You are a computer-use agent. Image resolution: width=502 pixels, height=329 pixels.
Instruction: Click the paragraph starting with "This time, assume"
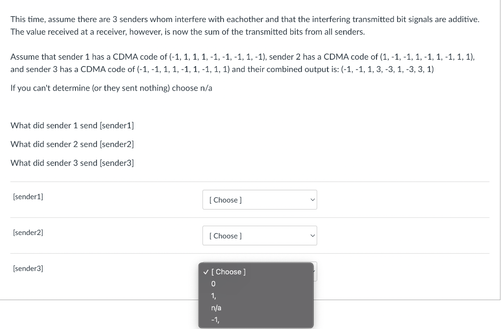245,25
